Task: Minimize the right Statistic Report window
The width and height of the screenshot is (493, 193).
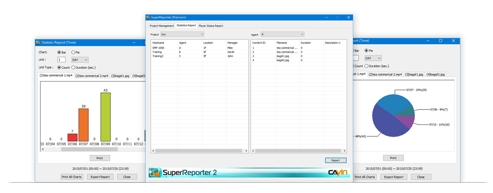Action: pyautogui.click(x=427, y=40)
